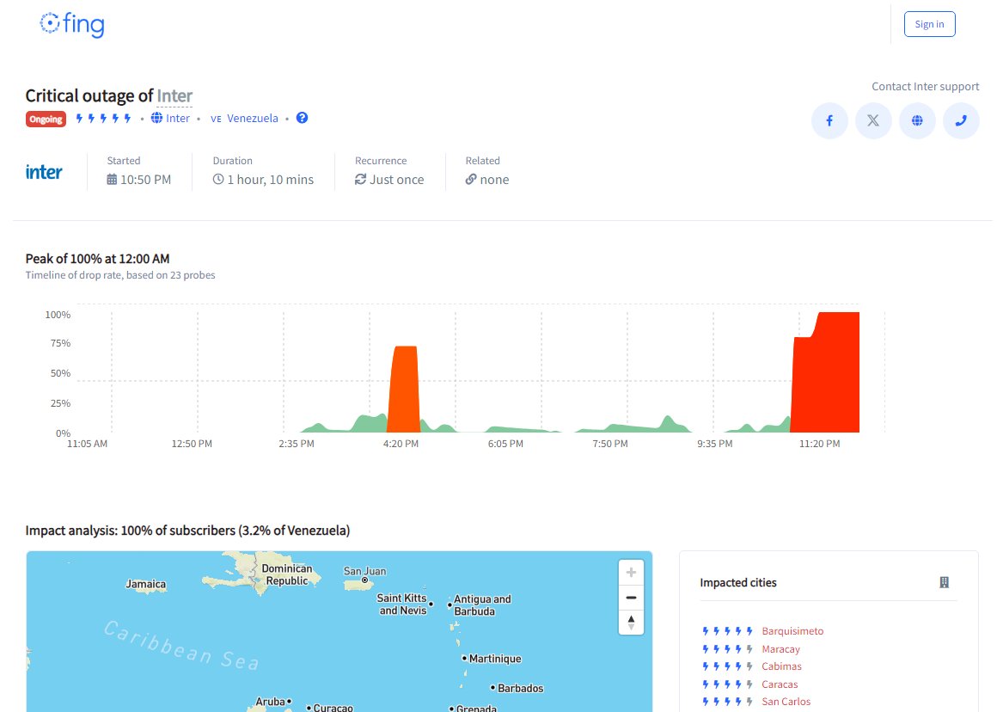Click Contact Inter support text
The height and width of the screenshot is (712, 997).
point(925,87)
